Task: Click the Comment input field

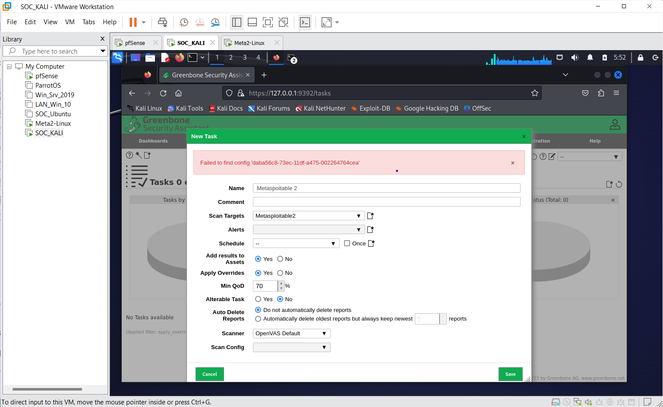Action: coord(387,202)
